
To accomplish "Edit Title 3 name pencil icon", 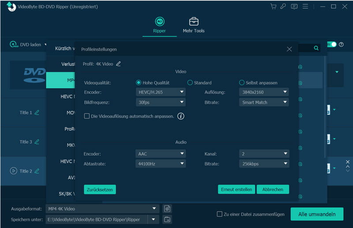I will [x=37, y=142].
